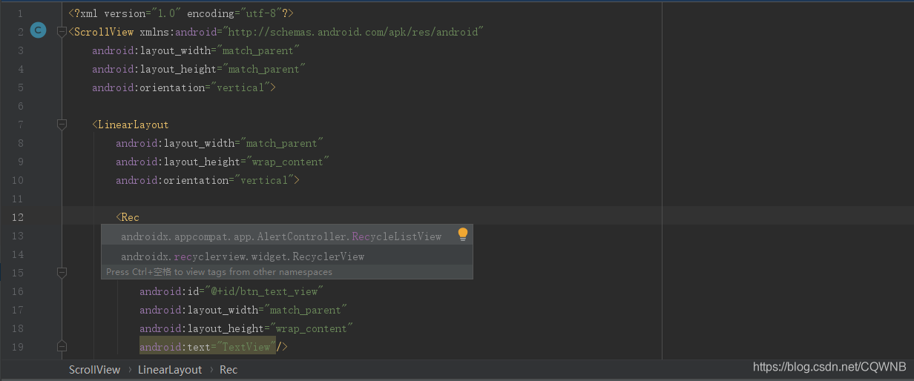
Task: Select RecycleListView autocomplete suggestion
Action: point(287,236)
